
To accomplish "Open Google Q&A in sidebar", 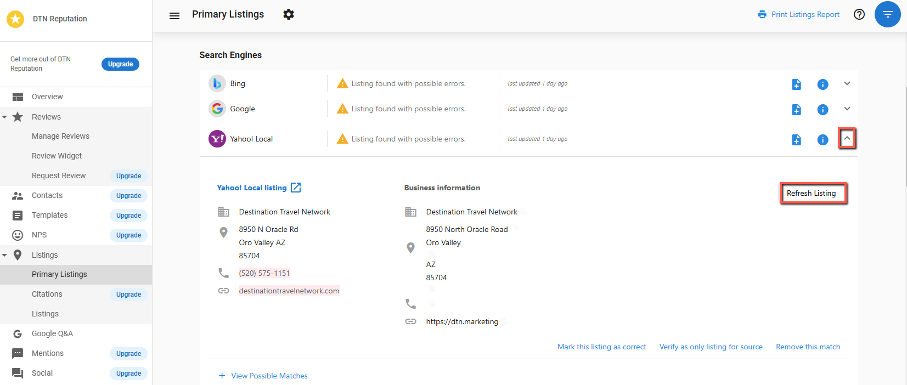I will [52, 333].
